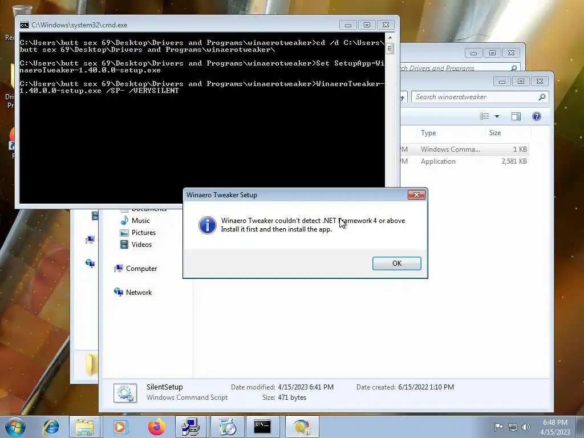Select the Application 2,581 KB row
The image size is (584, 438).
pyautogui.click(x=464, y=161)
